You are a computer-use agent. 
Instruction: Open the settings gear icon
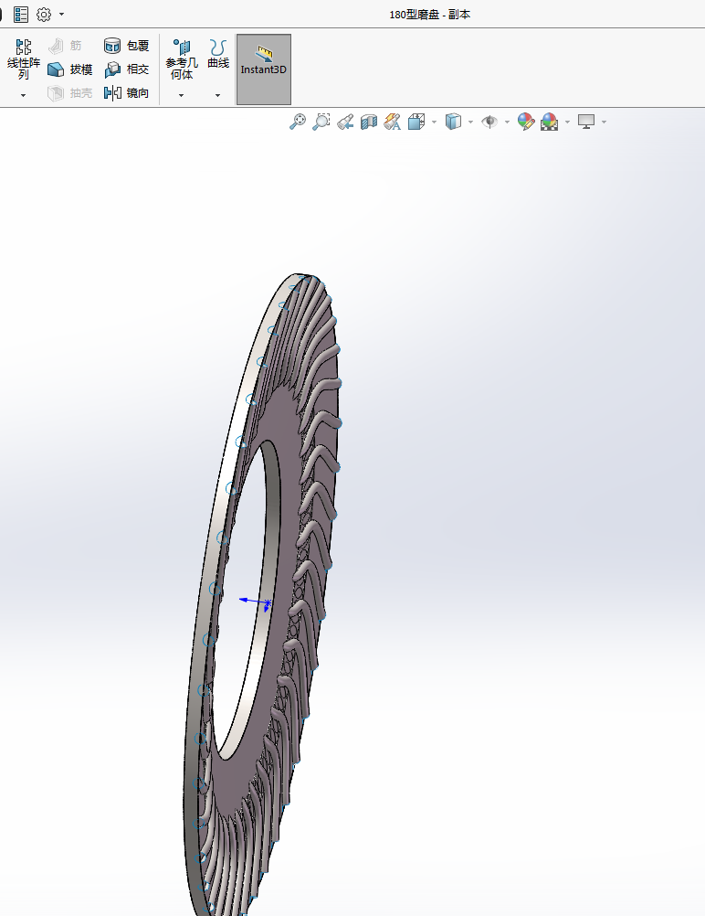(x=44, y=15)
